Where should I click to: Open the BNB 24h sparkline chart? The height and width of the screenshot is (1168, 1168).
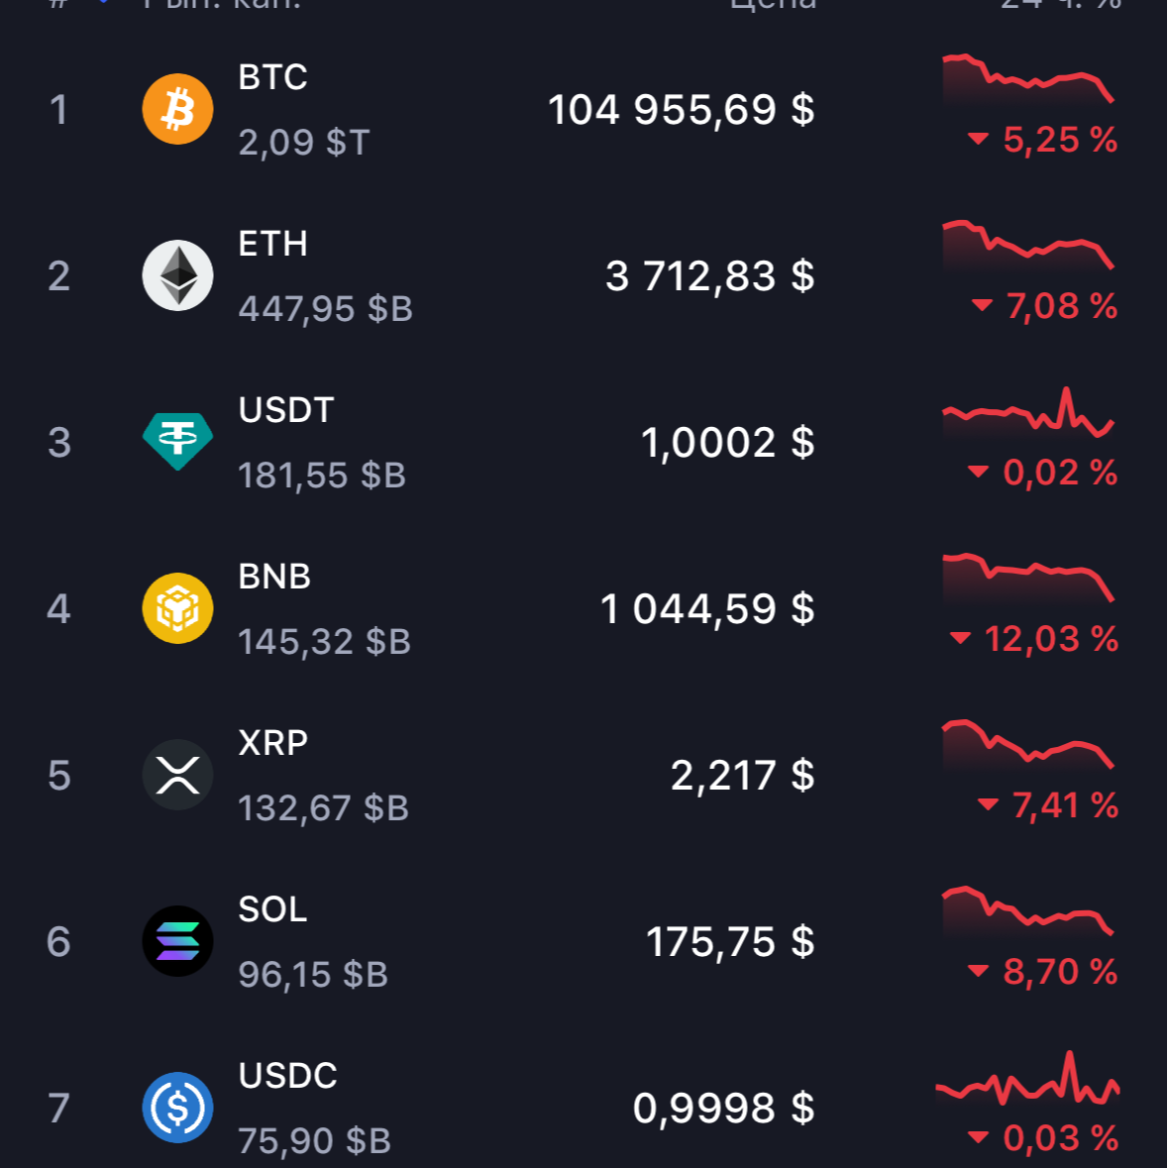[x=1027, y=579]
